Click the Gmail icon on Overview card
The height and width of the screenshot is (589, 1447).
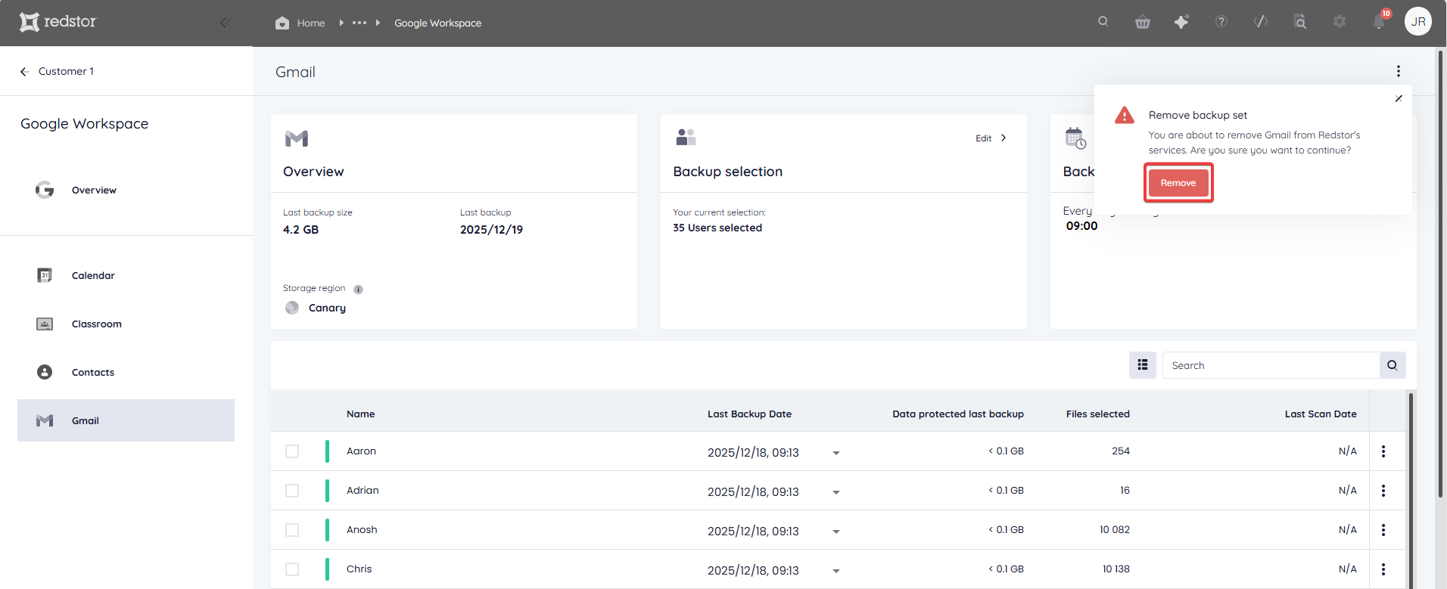tap(297, 138)
